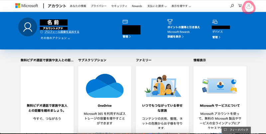Click ポイントの獲得と引き換え heading
The image size is (266, 134).
[184, 27]
